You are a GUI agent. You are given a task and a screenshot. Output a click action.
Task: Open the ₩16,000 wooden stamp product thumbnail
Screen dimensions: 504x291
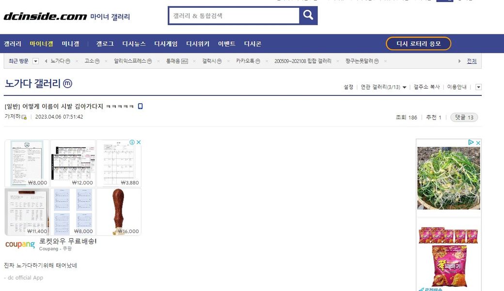tap(119, 212)
